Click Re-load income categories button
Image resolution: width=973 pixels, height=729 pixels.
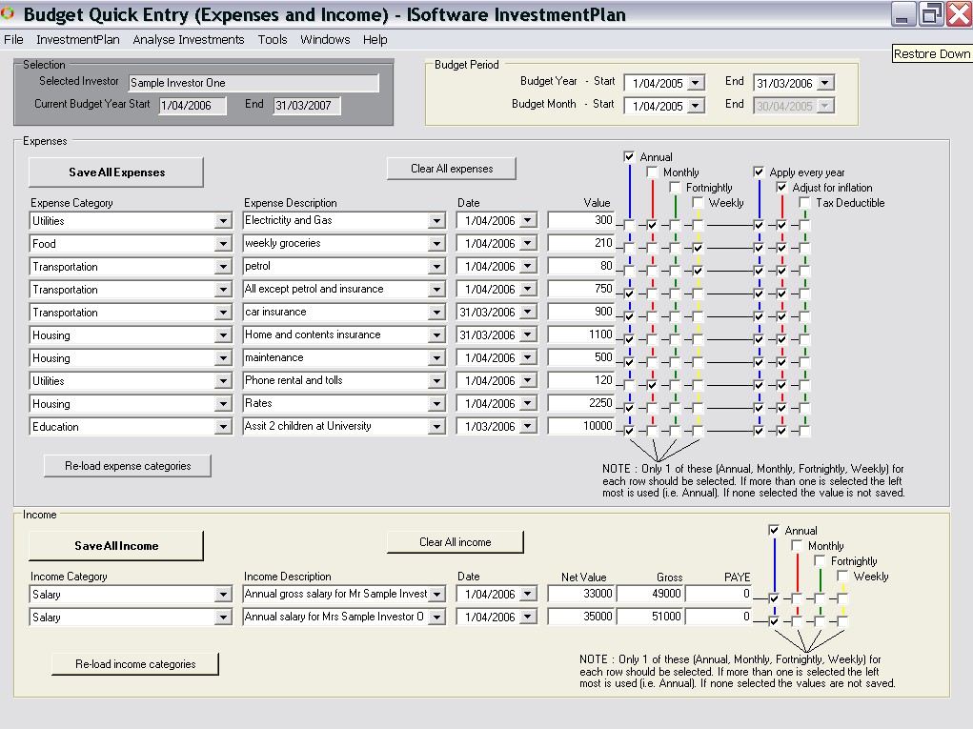point(135,663)
